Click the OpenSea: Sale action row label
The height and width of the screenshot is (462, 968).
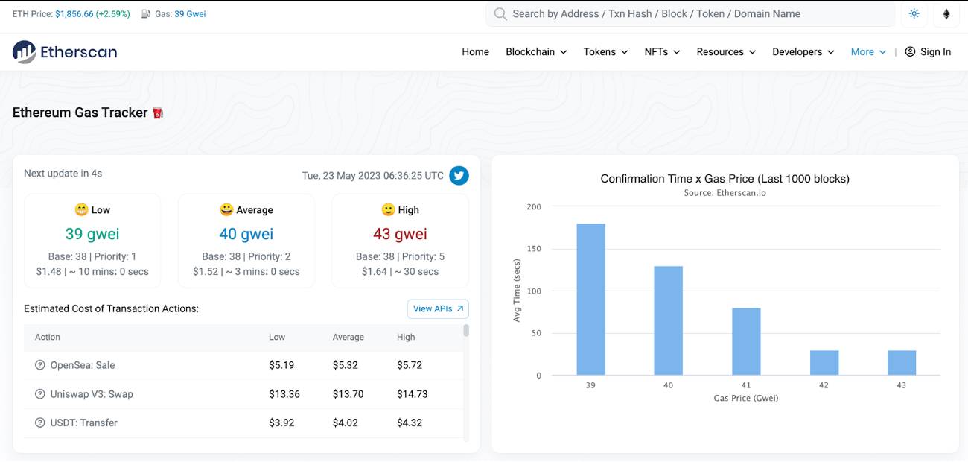click(x=83, y=365)
